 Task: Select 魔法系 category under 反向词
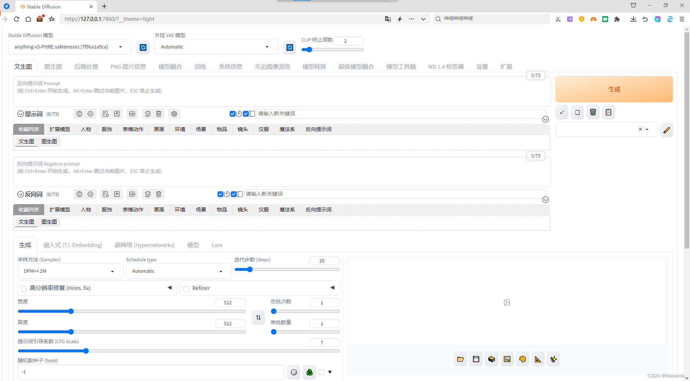click(x=287, y=210)
